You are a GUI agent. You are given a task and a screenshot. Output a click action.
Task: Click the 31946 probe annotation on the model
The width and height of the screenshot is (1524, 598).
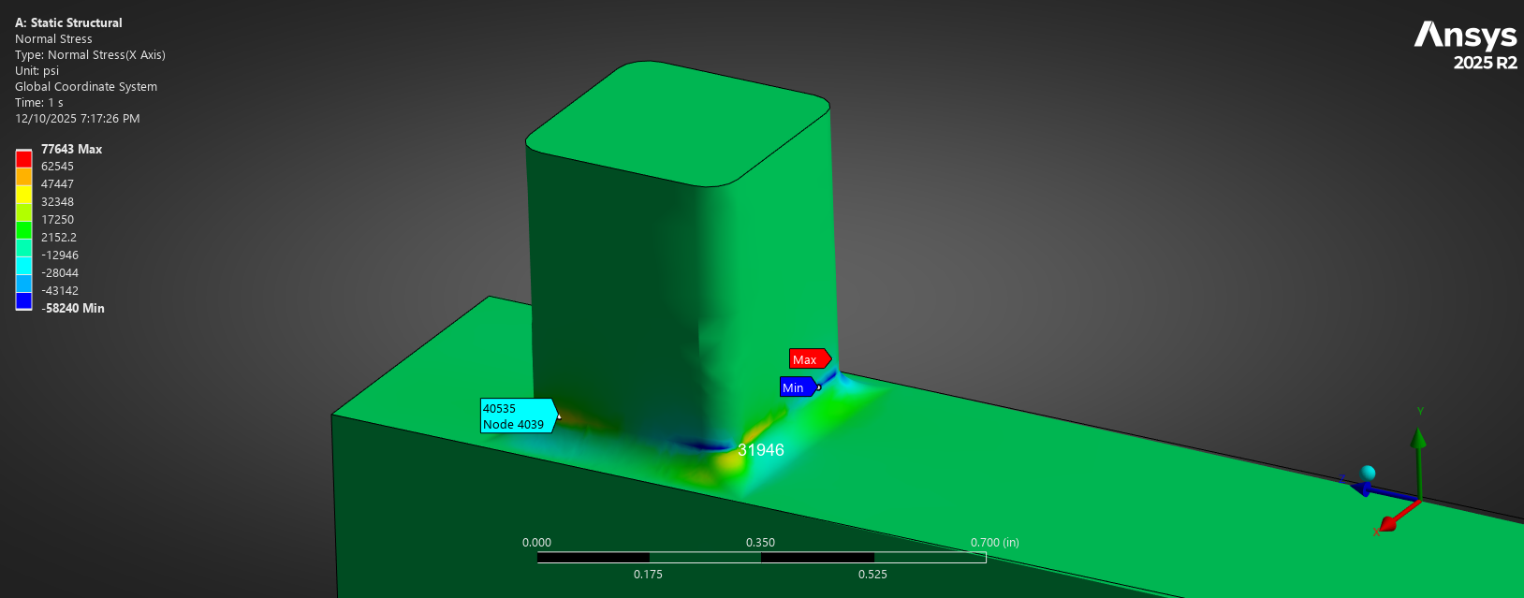761,450
